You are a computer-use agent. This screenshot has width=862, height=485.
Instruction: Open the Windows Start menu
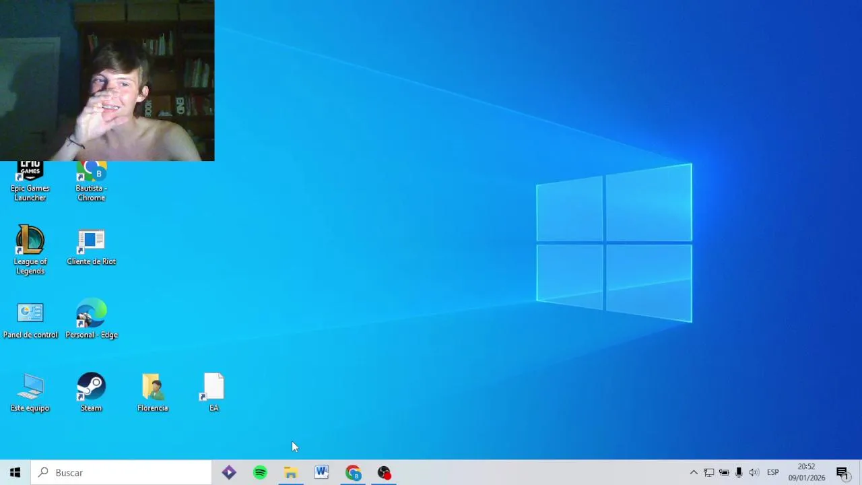tap(15, 473)
